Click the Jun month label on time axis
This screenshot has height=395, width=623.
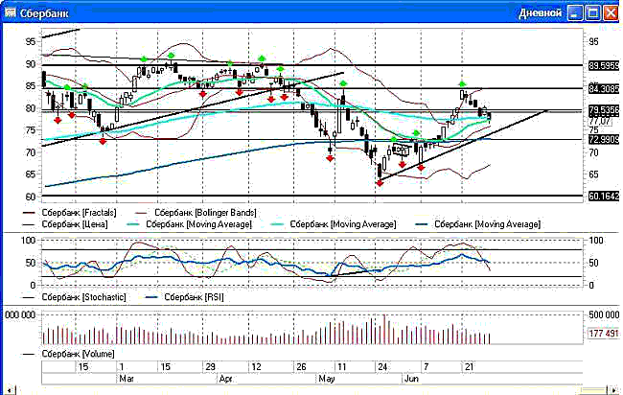(411, 379)
